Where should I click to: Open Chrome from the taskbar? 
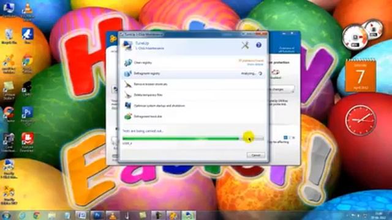[37, 215]
